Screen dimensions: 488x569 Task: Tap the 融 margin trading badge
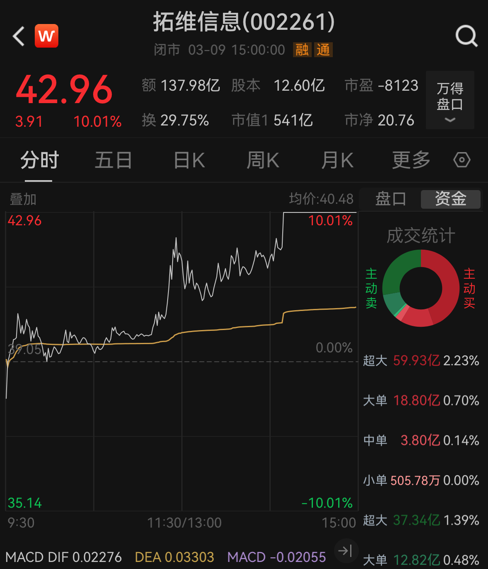coord(302,50)
